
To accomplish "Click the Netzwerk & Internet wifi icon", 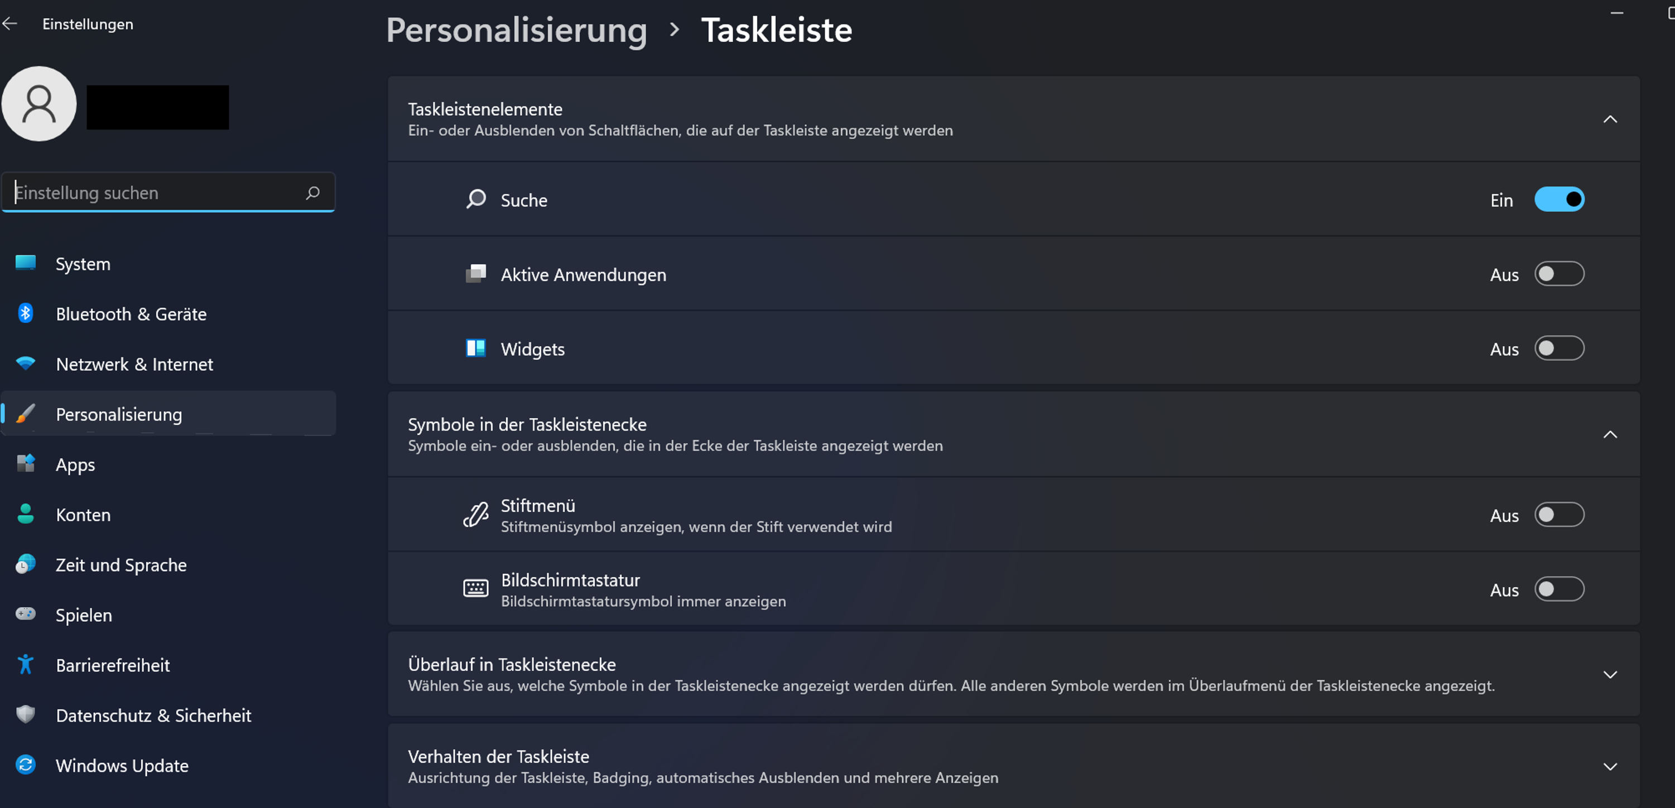I will pos(25,364).
